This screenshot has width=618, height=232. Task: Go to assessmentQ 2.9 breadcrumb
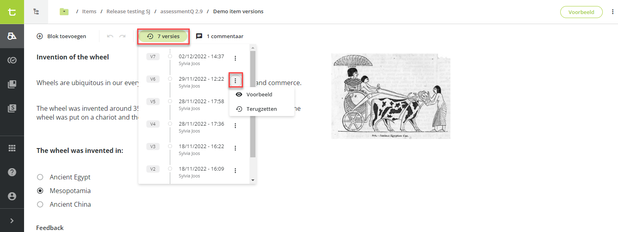pyautogui.click(x=181, y=12)
